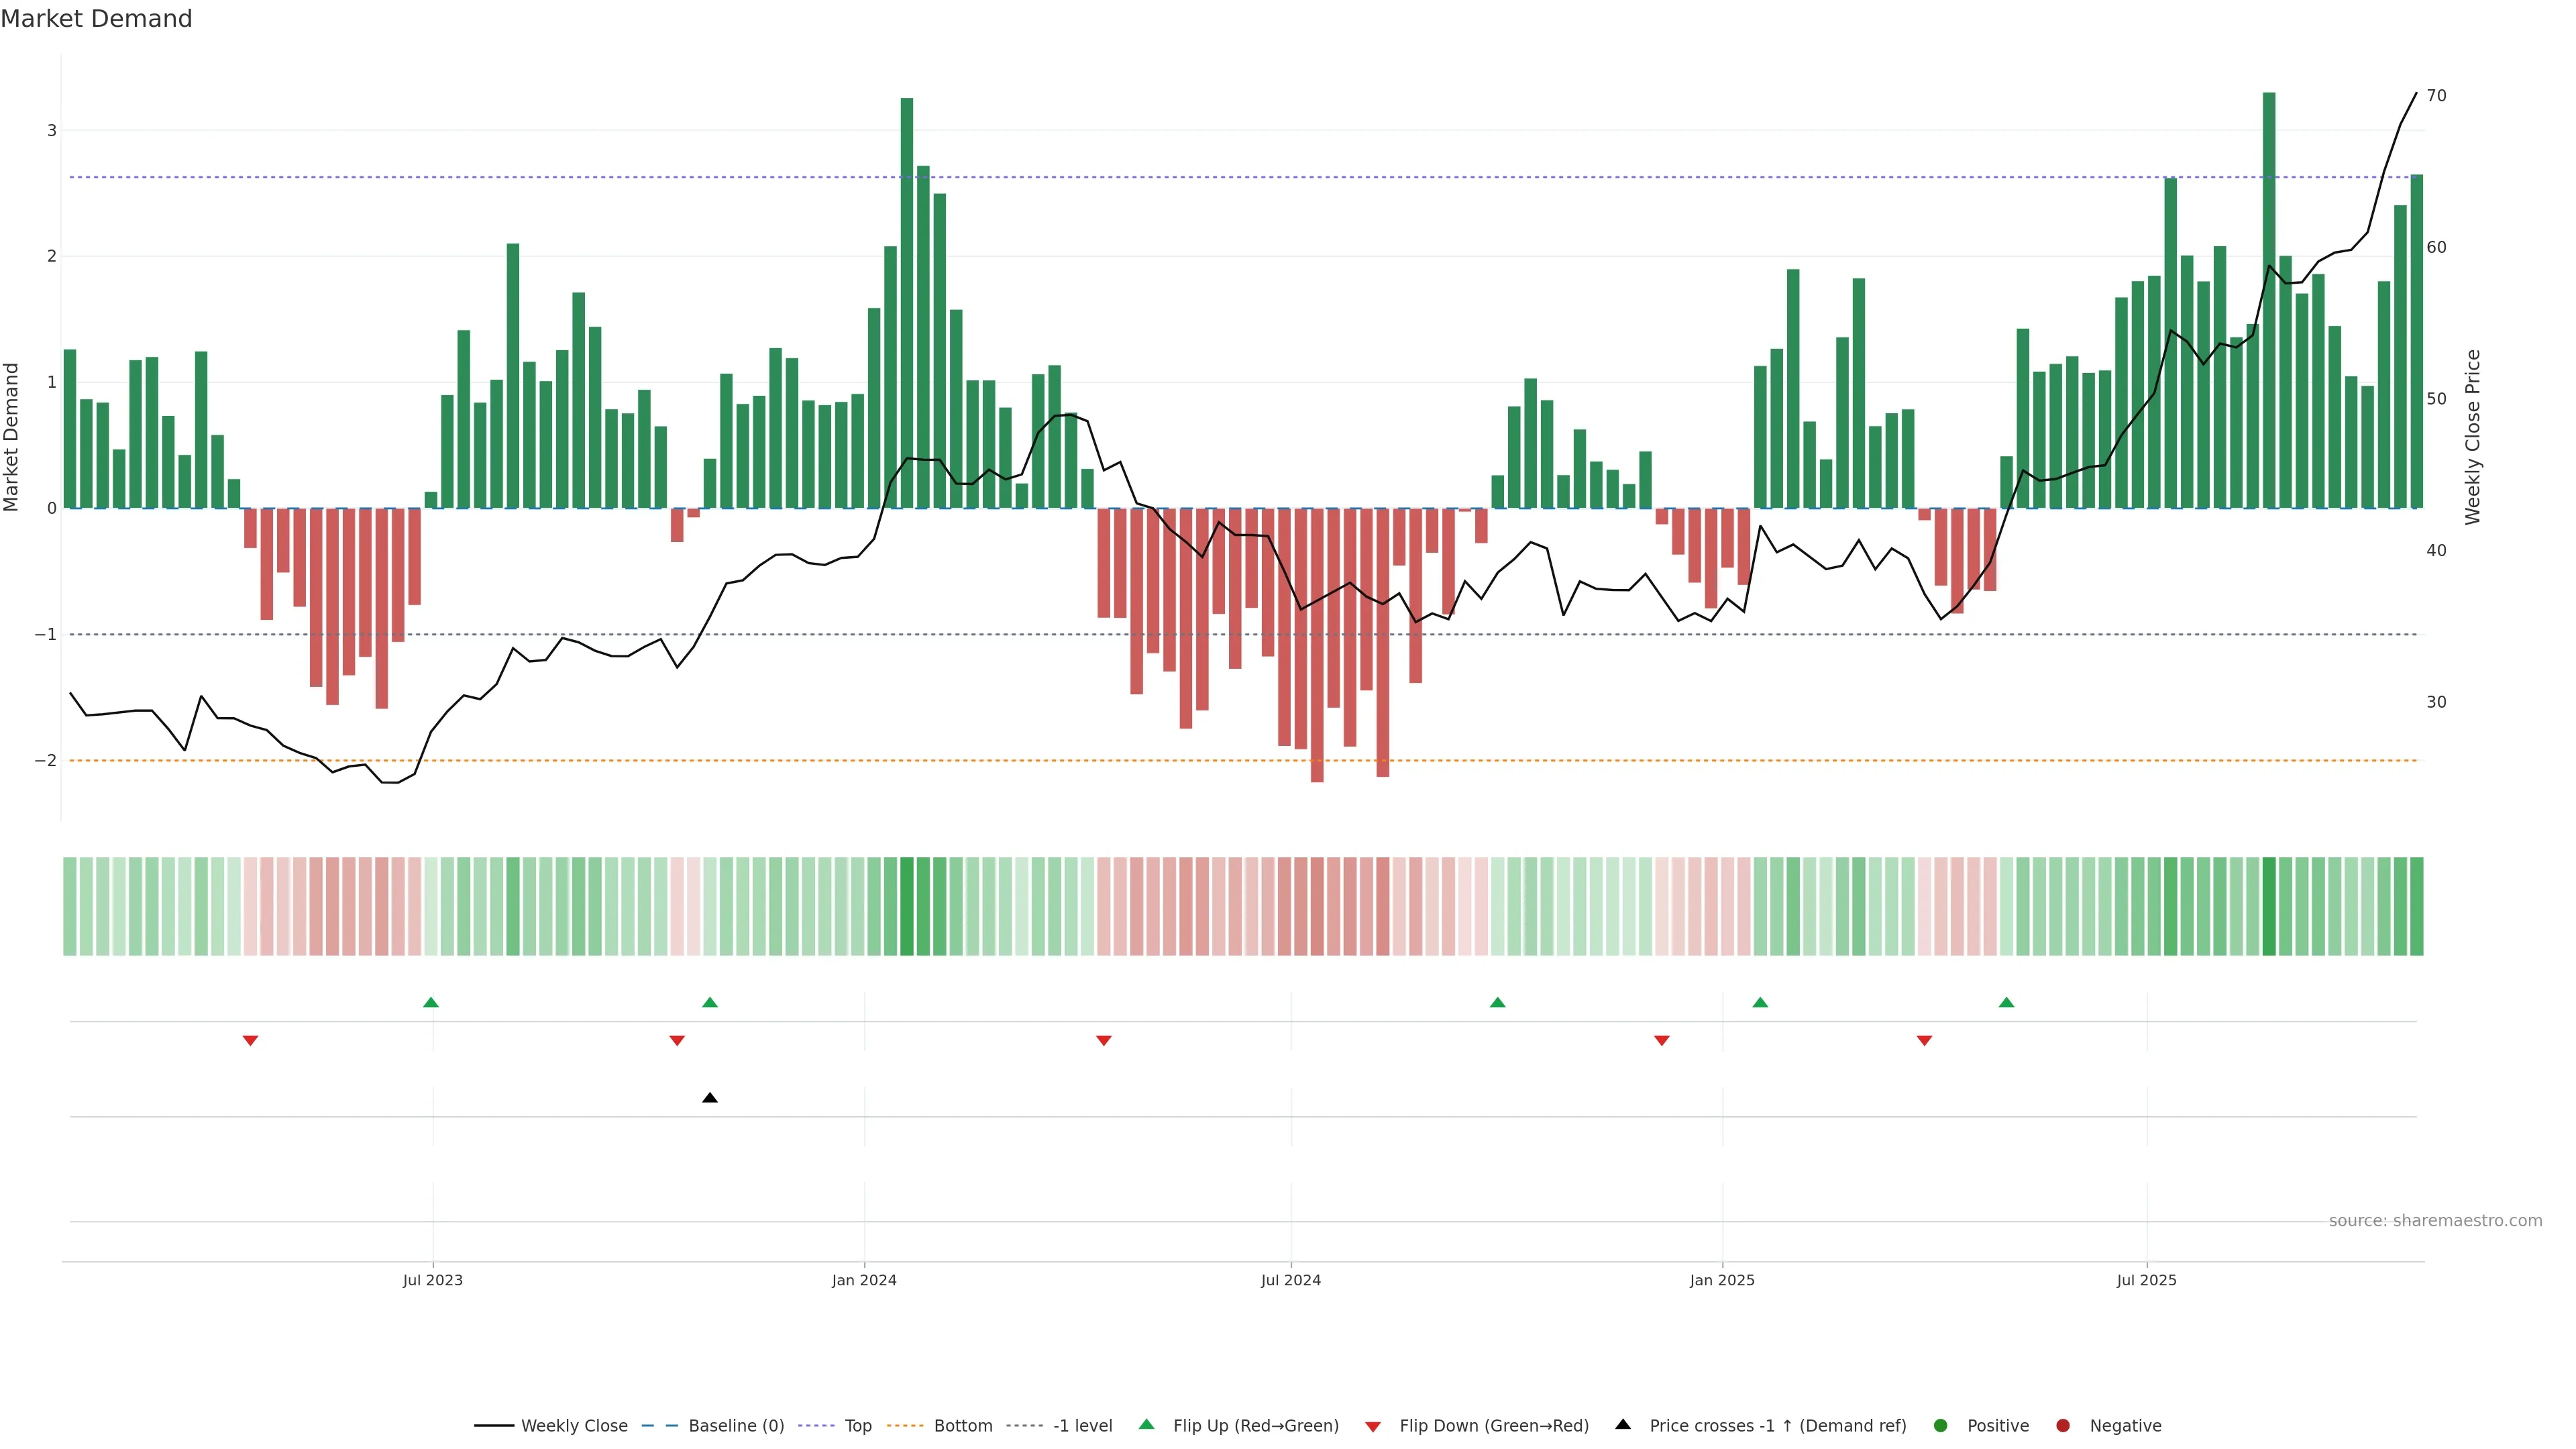Image resolution: width=2576 pixels, height=1449 pixels.
Task: Click the black price-cross triangle marker
Action: [x=710, y=1098]
